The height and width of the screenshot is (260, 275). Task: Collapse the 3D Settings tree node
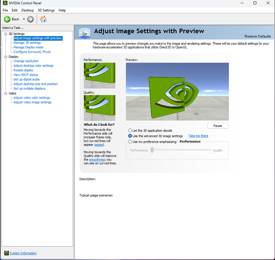click(x=6, y=34)
